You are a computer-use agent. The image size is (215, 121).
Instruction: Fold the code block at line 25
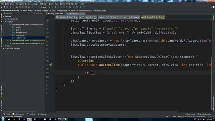coord(55,57)
